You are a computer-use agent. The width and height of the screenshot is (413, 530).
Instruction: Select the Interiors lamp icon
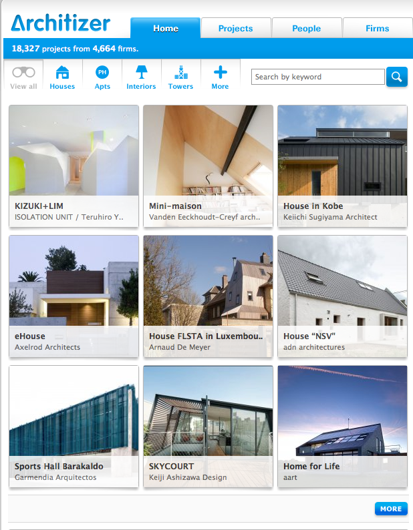coord(142,72)
